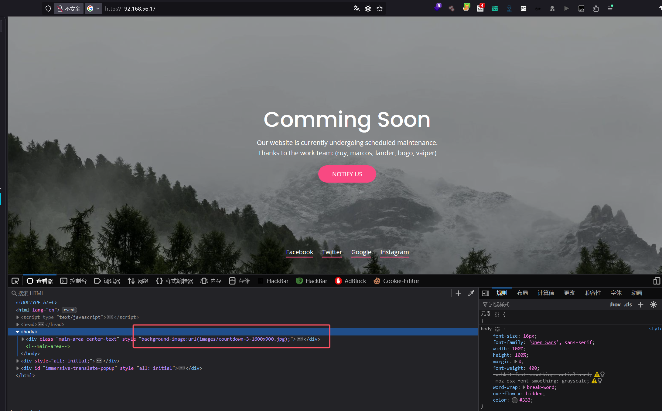Click the teal code-window extension icon
The image size is (662, 411).
tap(495, 8)
